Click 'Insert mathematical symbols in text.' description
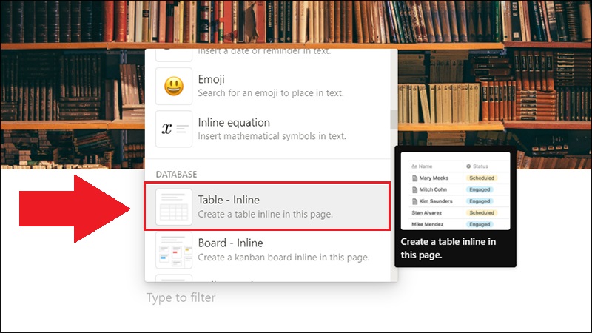This screenshot has width=592, height=333. point(272,136)
